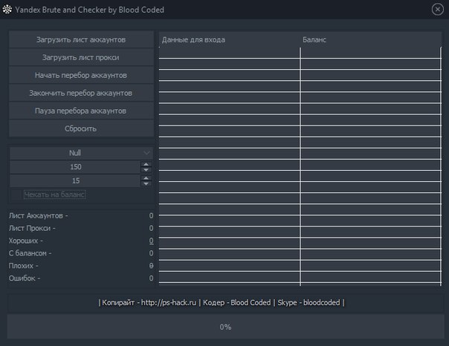Close the Yandex Brute and Checker window
The image size is (449, 346).
pos(437,10)
